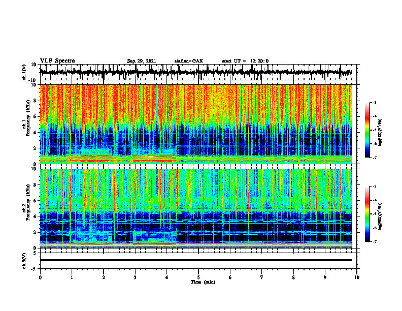Viewport: 402px width, 311px height.
Task: Click inside the ch.2 spectrogram panel
Action: [x=195, y=208]
